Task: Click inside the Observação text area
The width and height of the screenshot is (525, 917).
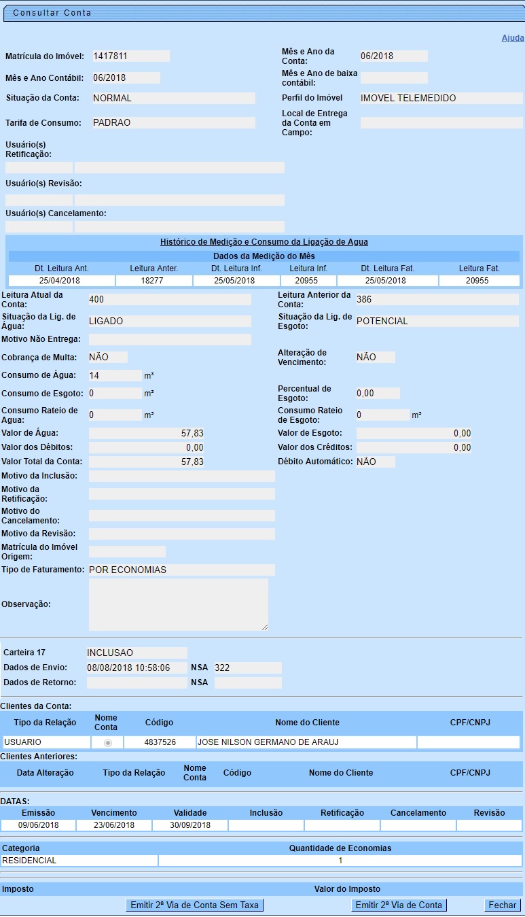Action: click(x=178, y=604)
